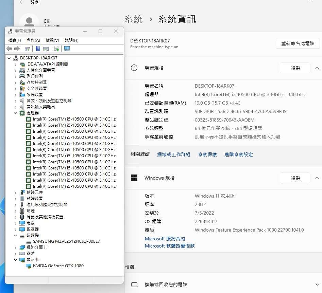Screen dimensions: 322x293
Task: Expand the 軟體裝置 branch using its chevron
Action: [15, 199]
